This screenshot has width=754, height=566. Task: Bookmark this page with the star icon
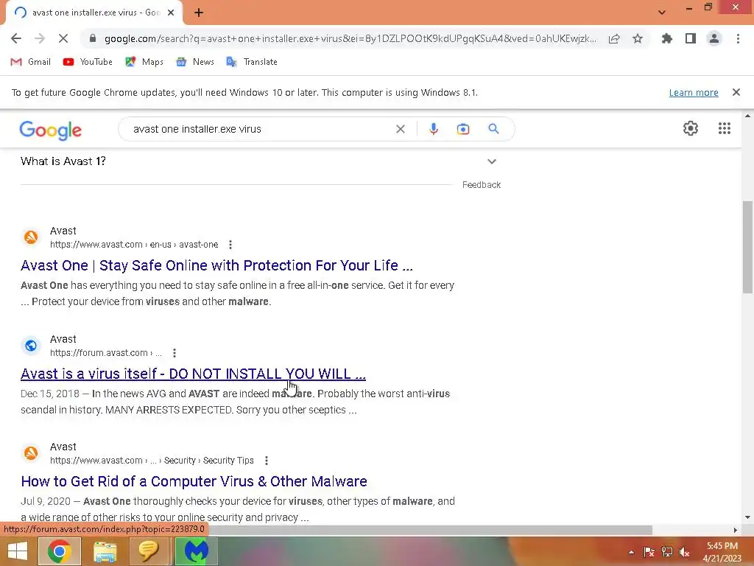click(x=638, y=38)
